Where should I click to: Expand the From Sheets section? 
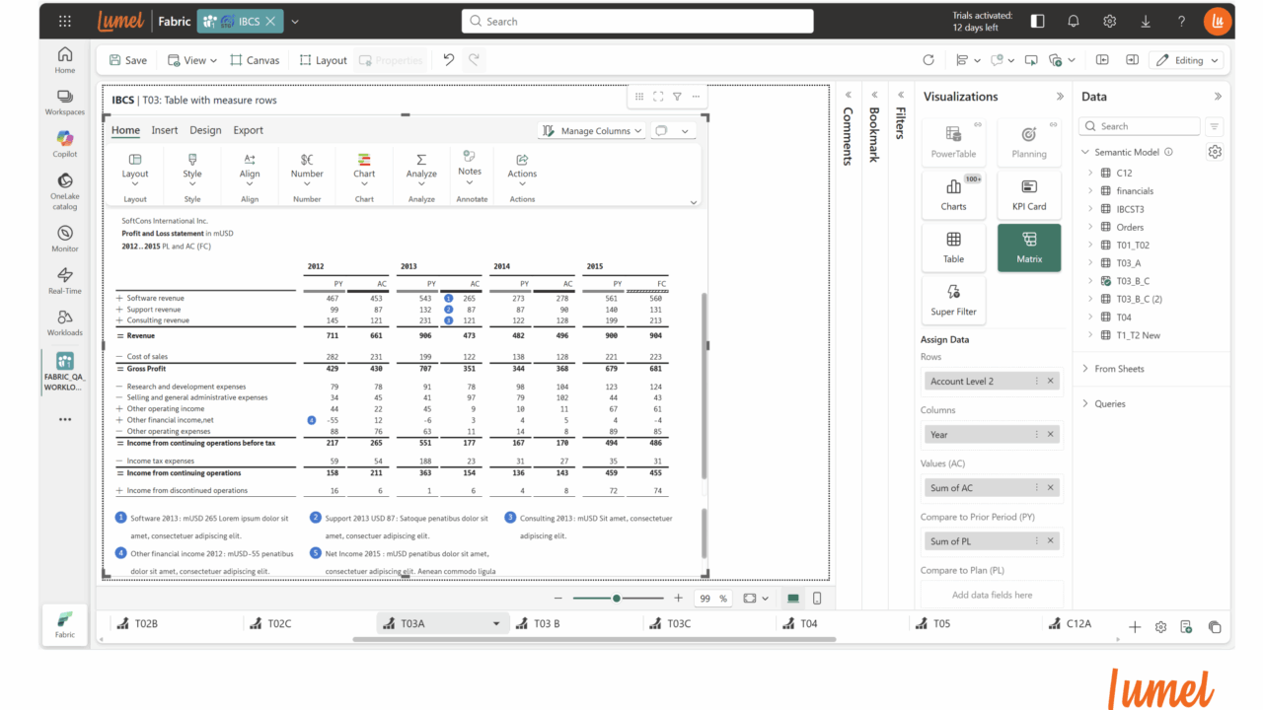click(x=1086, y=369)
